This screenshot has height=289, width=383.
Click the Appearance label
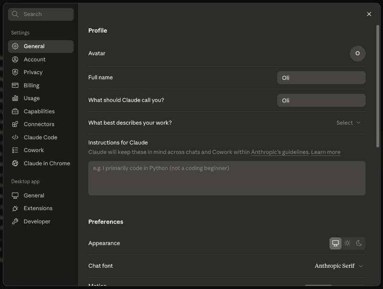pos(104,243)
